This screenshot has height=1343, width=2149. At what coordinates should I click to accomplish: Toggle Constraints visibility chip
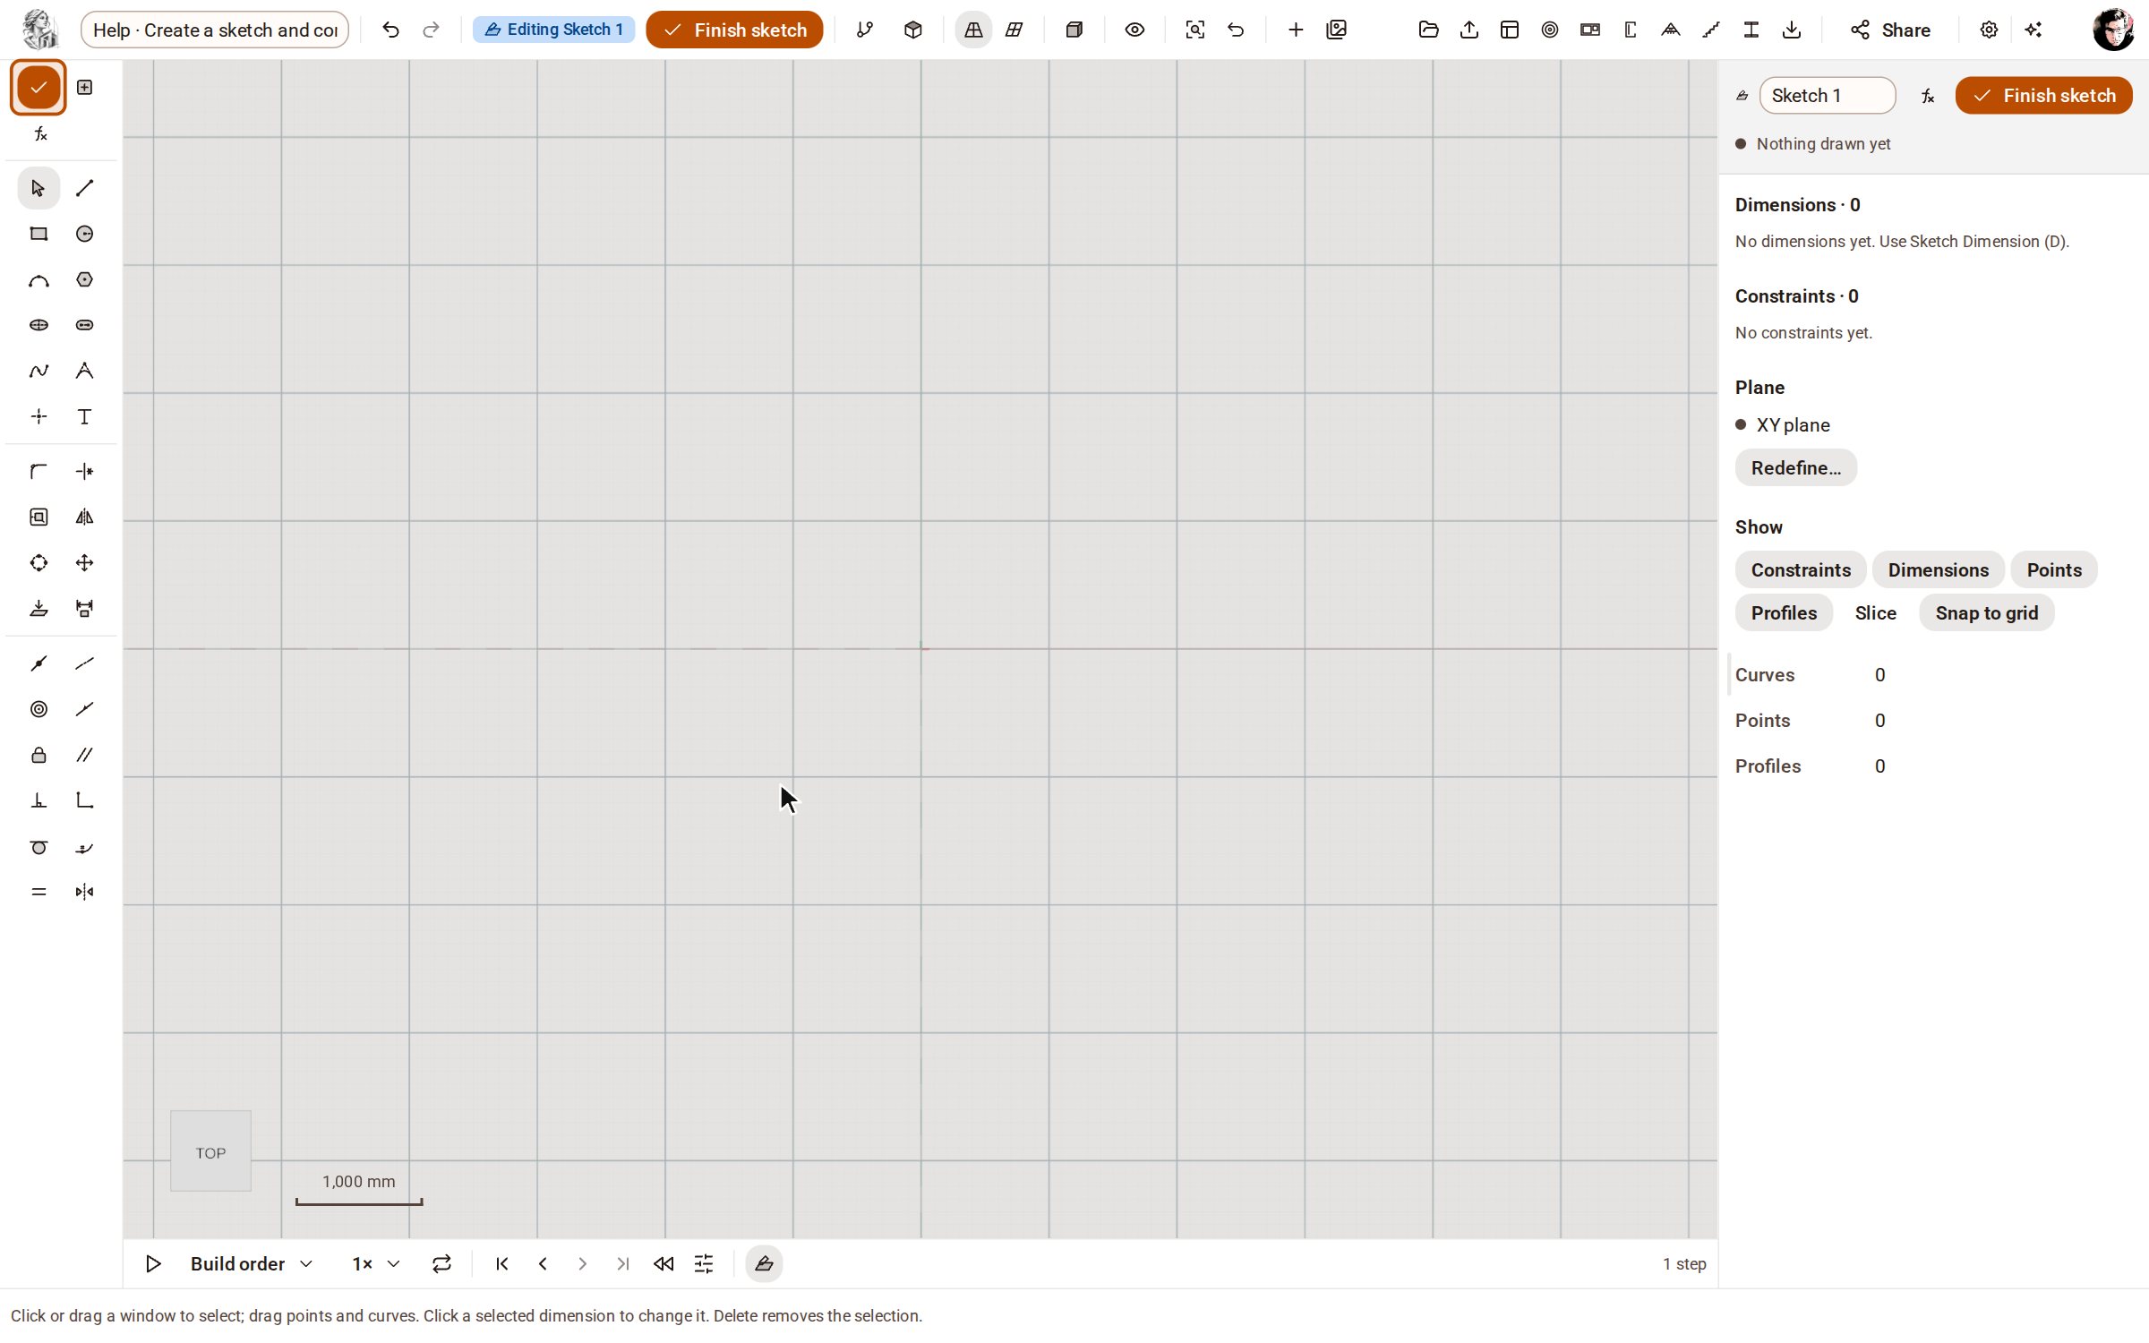pos(1801,570)
